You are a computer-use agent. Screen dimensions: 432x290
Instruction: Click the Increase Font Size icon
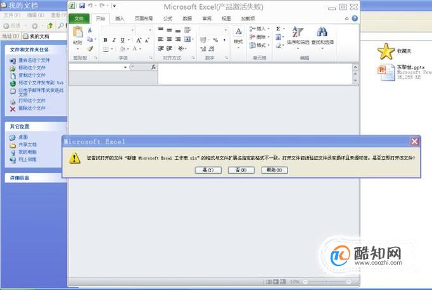pyautogui.click(x=139, y=40)
